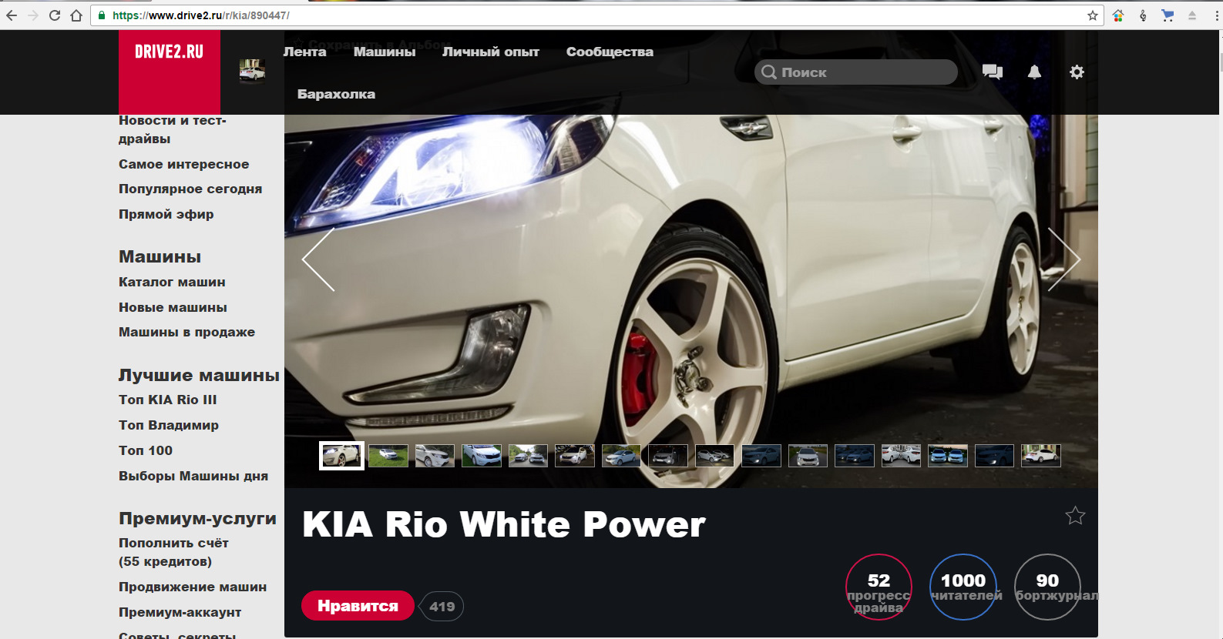The width and height of the screenshot is (1223, 639).
Task: Open settings gear icon in header
Action: (1077, 72)
